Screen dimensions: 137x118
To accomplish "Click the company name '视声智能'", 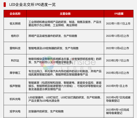I will (x=15, y=86).
